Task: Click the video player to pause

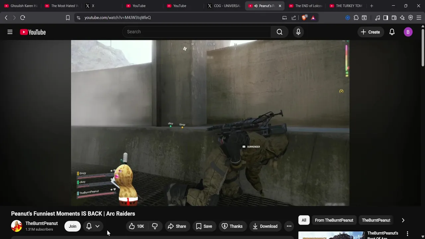Action: pyautogui.click(x=210, y=123)
